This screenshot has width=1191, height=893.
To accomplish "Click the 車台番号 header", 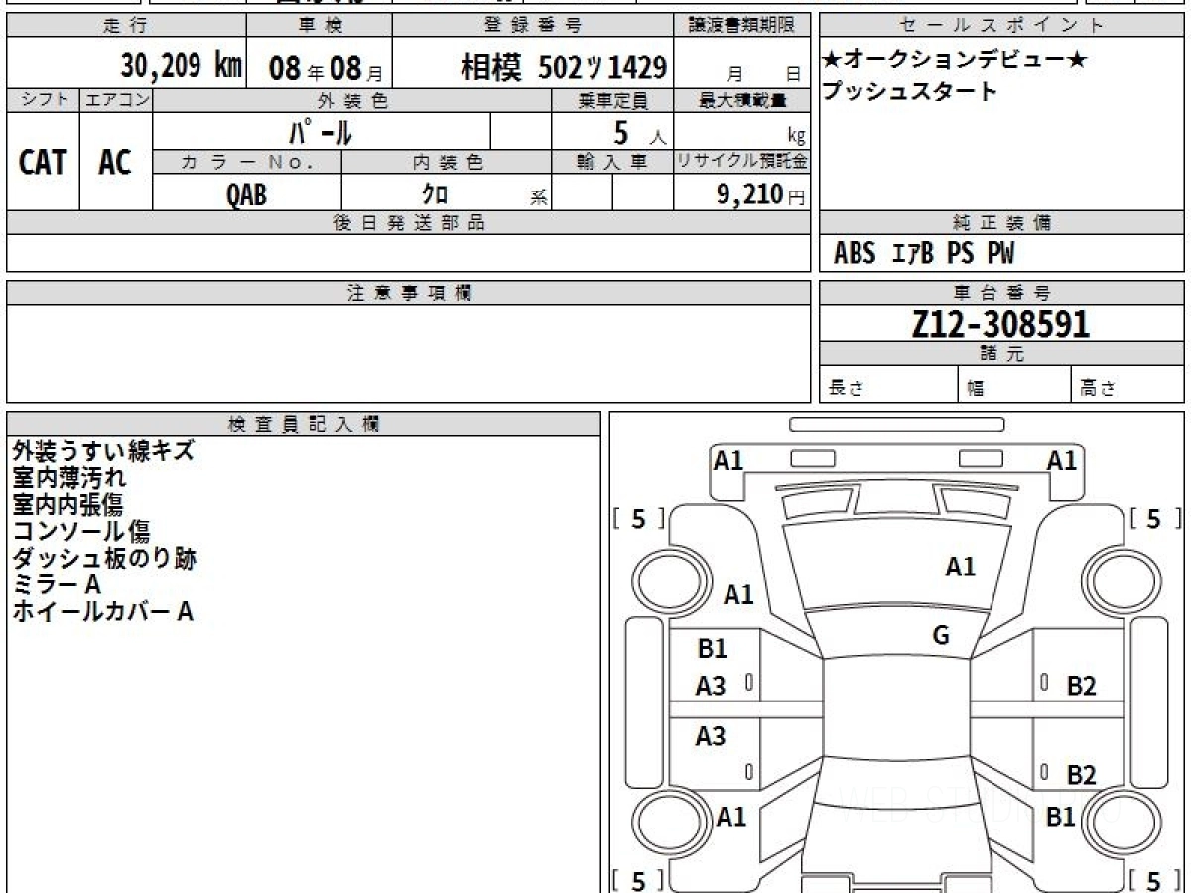I will coord(1002,293).
